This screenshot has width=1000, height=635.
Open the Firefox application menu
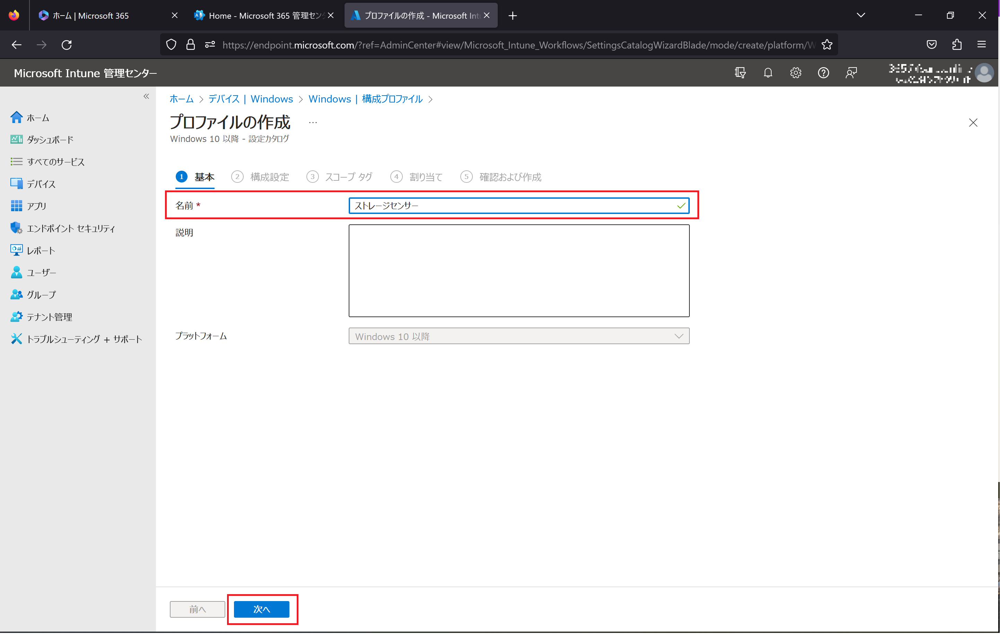tap(982, 45)
